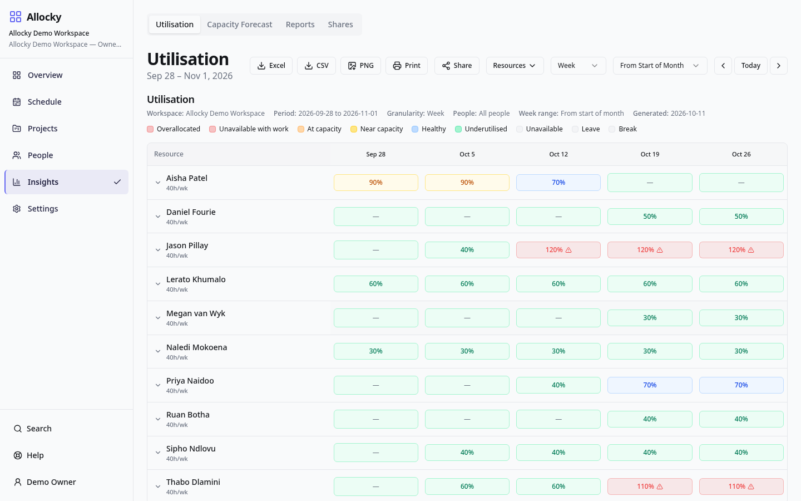Click Allocky Demo Workspace name in sidebar

[49, 33]
